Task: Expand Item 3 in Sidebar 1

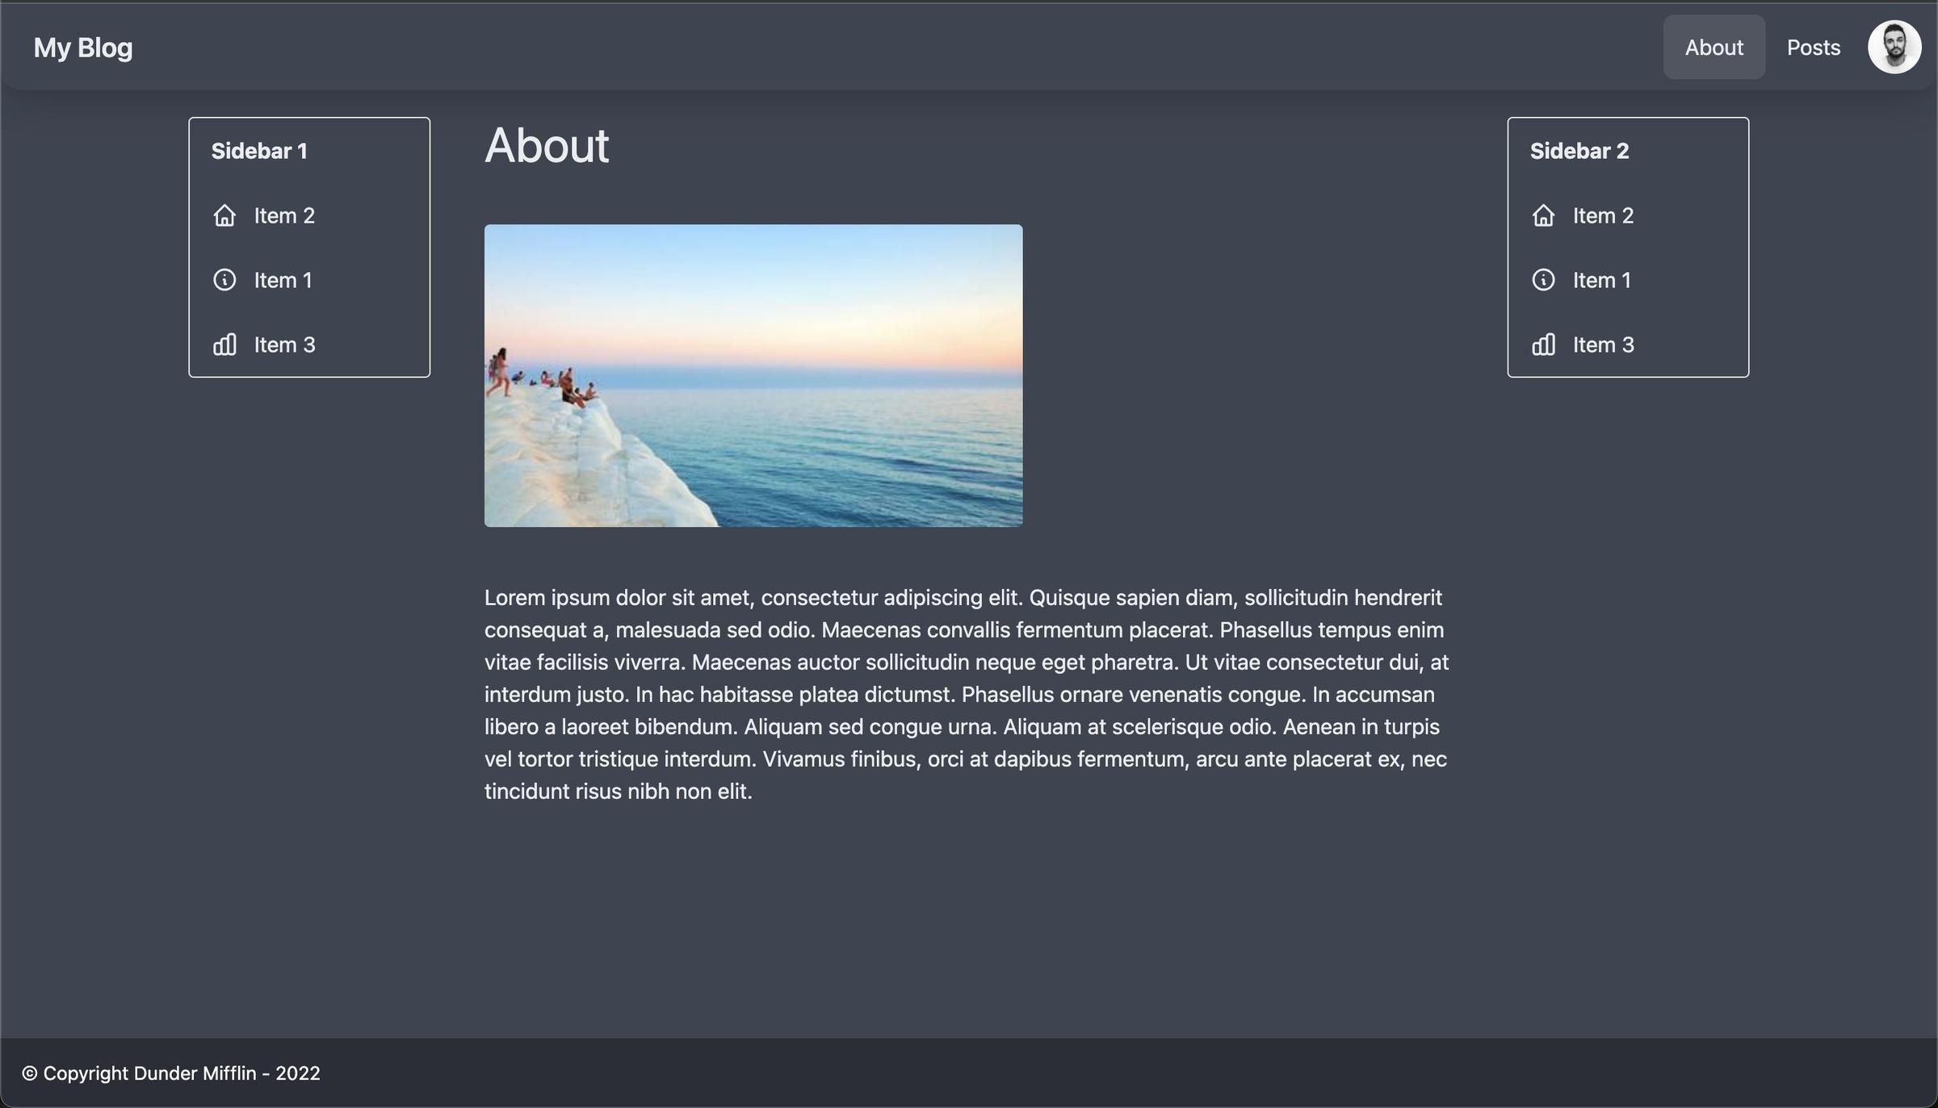Action: [x=283, y=343]
